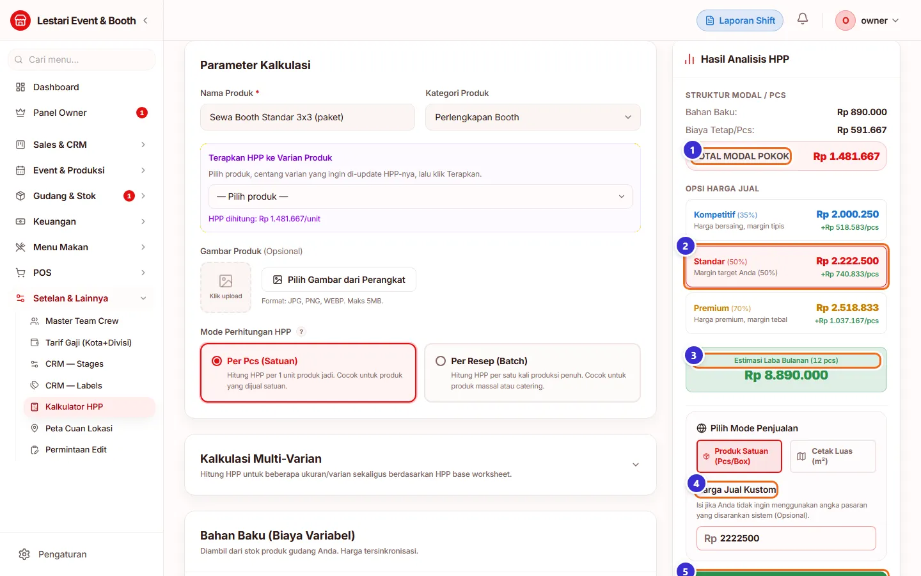Screen dimensions: 921x576
Task: Open notifications bell
Action: (803, 19)
